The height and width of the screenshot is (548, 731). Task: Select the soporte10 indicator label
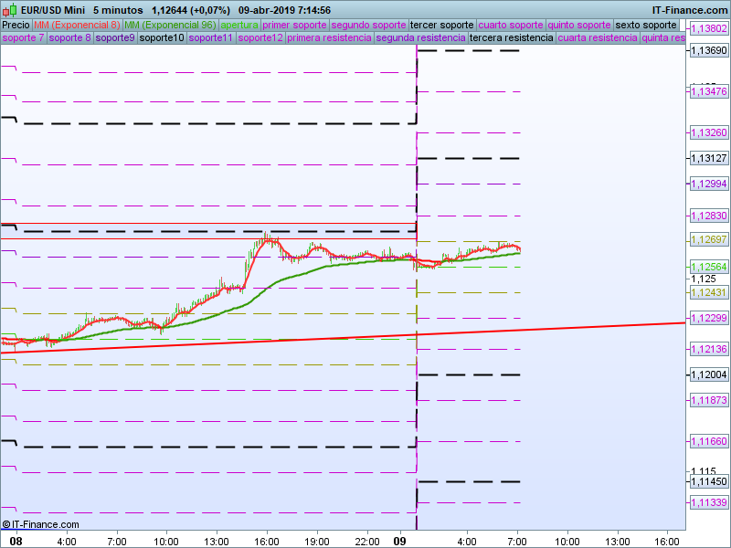[x=162, y=38]
